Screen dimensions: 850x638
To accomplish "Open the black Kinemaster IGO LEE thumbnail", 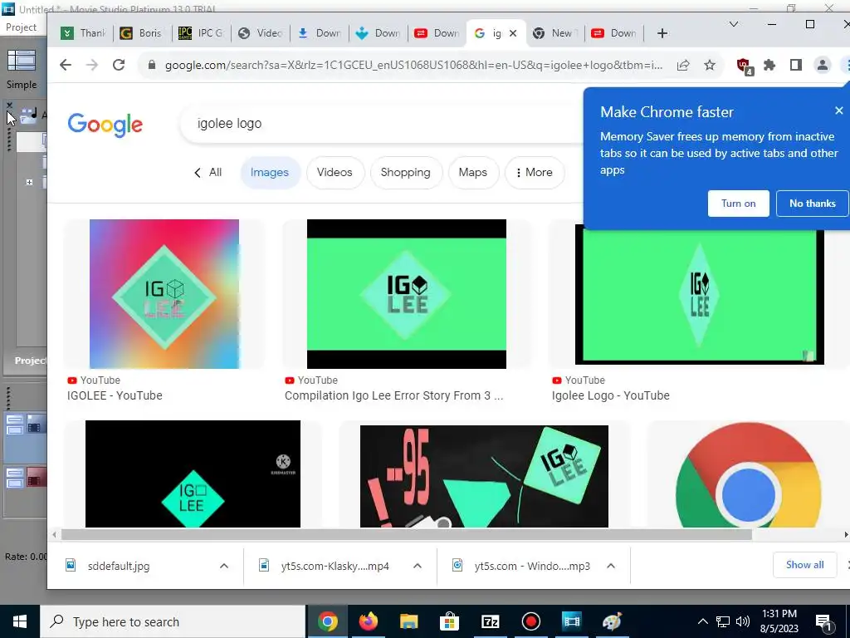I will [x=193, y=473].
